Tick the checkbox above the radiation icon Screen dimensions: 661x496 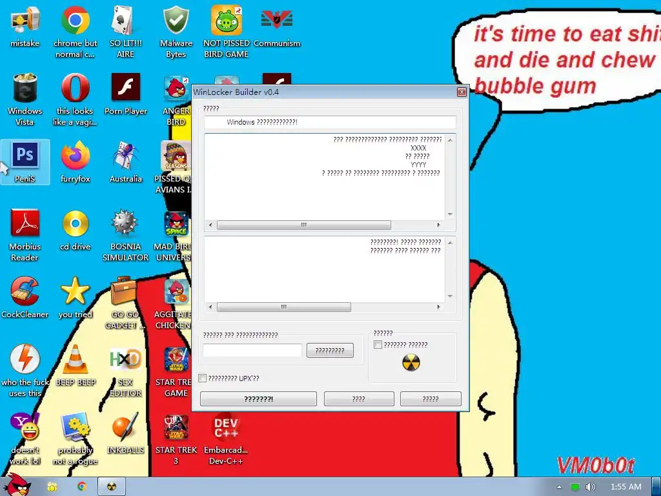[378, 345]
